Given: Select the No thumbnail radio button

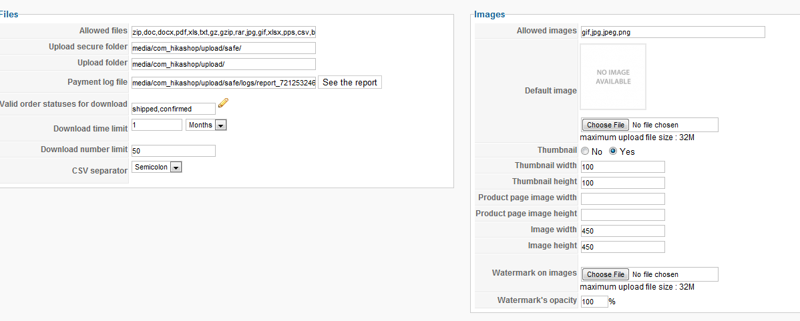Looking at the screenshot, I should 585,151.
